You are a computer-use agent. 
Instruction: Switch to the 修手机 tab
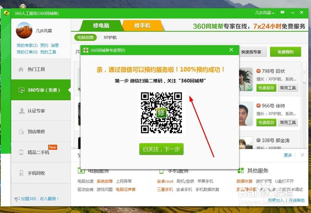[142, 26]
